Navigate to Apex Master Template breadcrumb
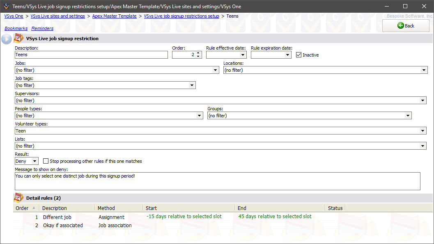The width and height of the screenshot is (434, 244). (x=114, y=16)
